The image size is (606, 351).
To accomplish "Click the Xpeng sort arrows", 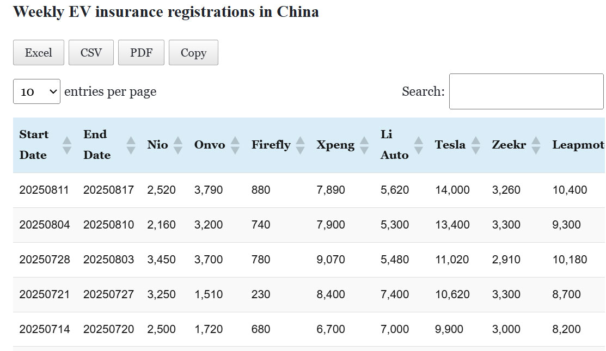I will pos(364,145).
